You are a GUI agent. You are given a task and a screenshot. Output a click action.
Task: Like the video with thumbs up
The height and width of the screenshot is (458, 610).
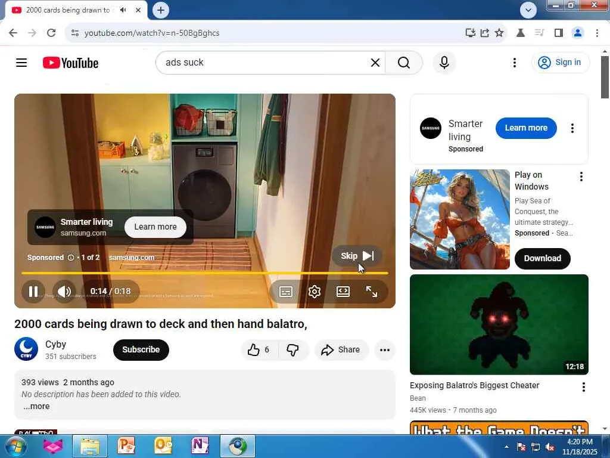[x=259, y=349]
